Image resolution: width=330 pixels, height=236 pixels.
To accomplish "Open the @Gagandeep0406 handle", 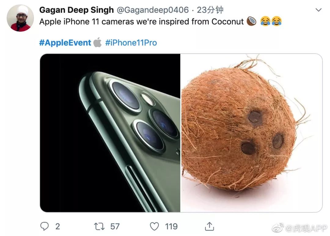I will click(x=152, y=10).
